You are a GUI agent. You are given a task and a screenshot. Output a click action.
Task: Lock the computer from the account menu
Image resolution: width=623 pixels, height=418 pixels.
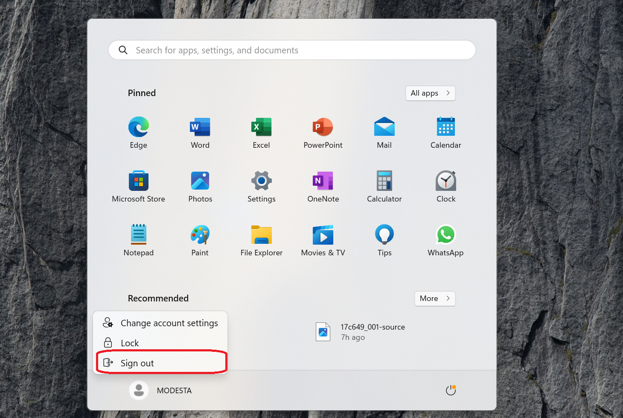129,343
